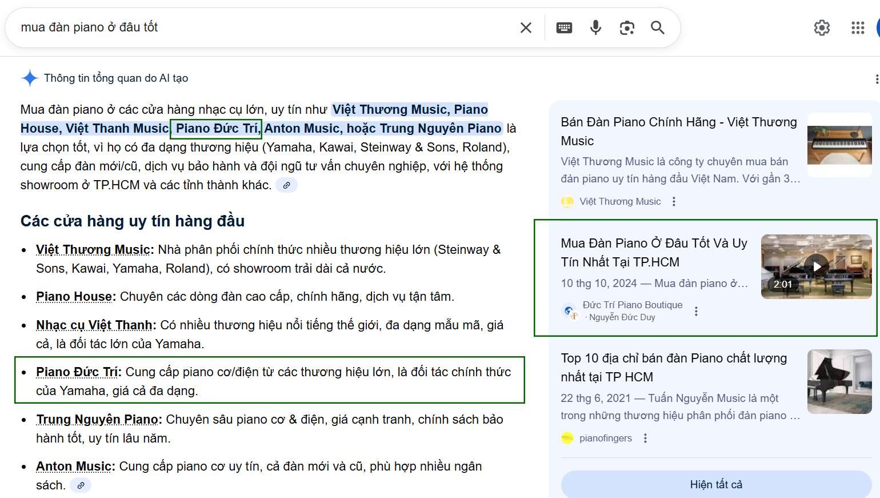Run the search with the magnifier icon

click(658, 27)
